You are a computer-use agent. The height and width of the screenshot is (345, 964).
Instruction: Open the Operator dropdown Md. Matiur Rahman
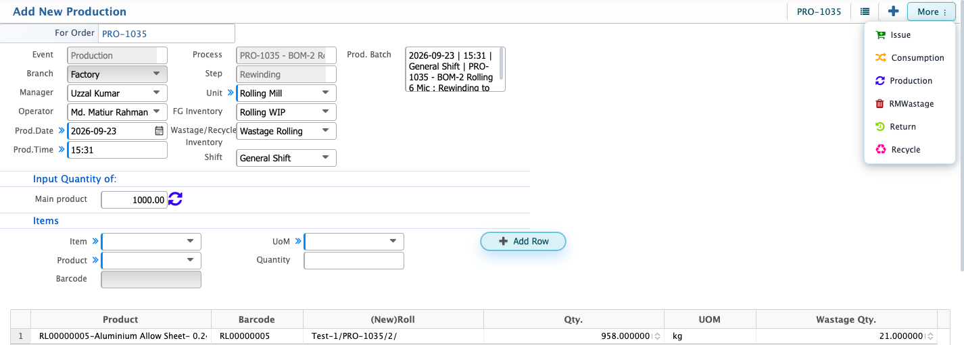click(x=118, y=112)
